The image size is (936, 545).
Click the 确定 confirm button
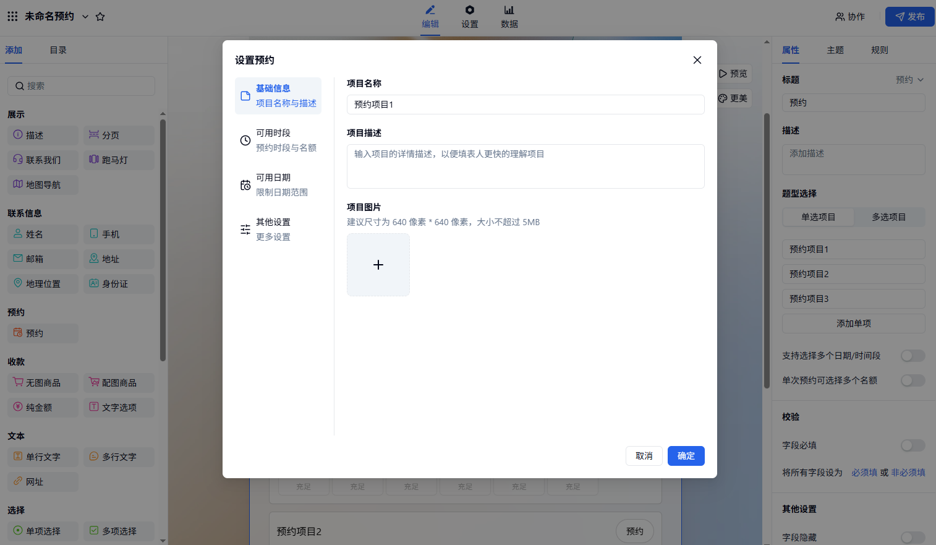(686, 456)
